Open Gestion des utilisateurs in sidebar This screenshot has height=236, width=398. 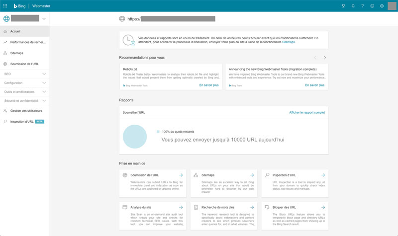tap(24, 111)
